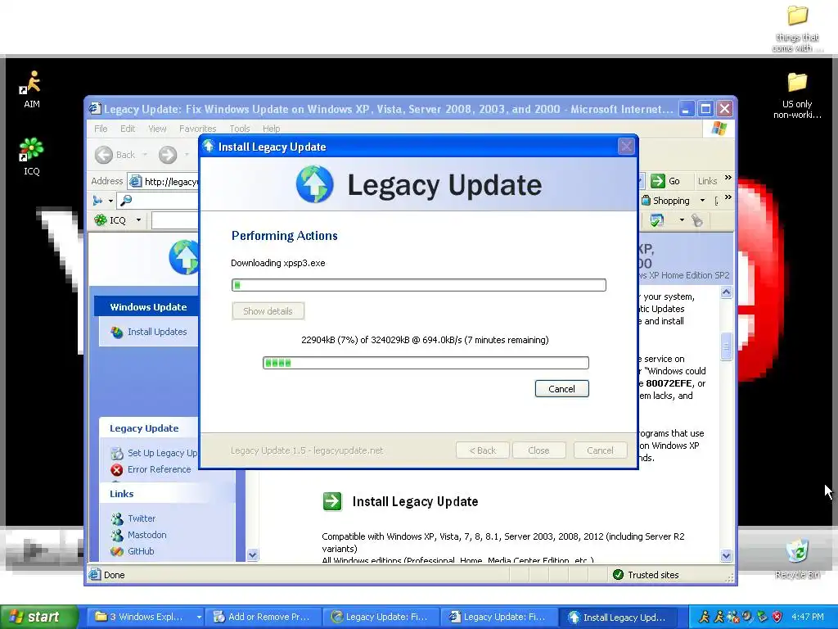Click the Start button

pos(38,618)
